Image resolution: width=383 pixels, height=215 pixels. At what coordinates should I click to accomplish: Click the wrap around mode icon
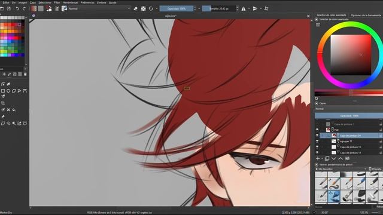(266, 9)
